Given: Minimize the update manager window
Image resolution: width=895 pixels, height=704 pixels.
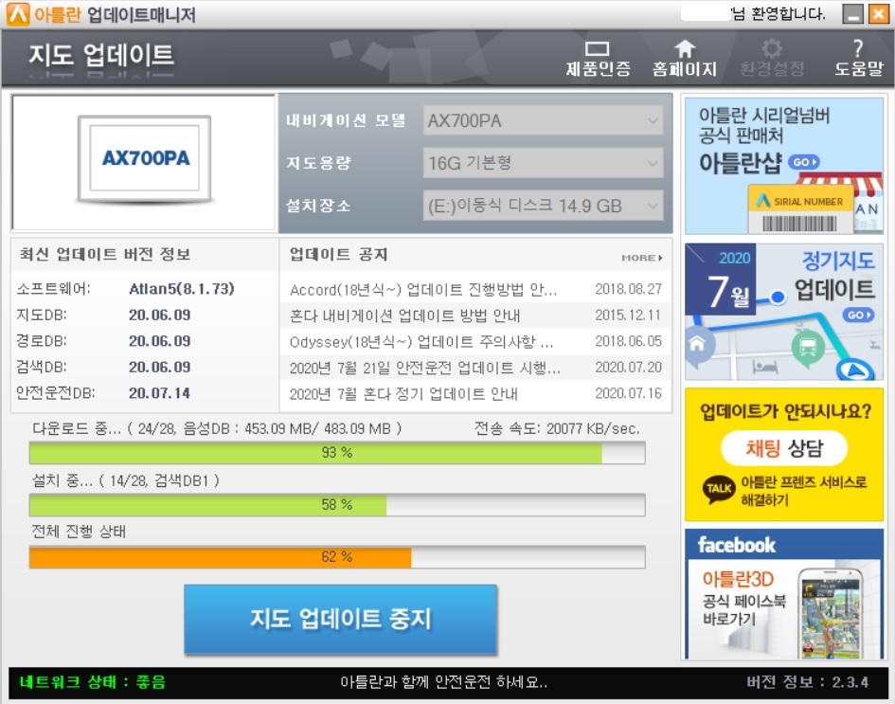Looking at the screenshot, I should tap(852, 14).
